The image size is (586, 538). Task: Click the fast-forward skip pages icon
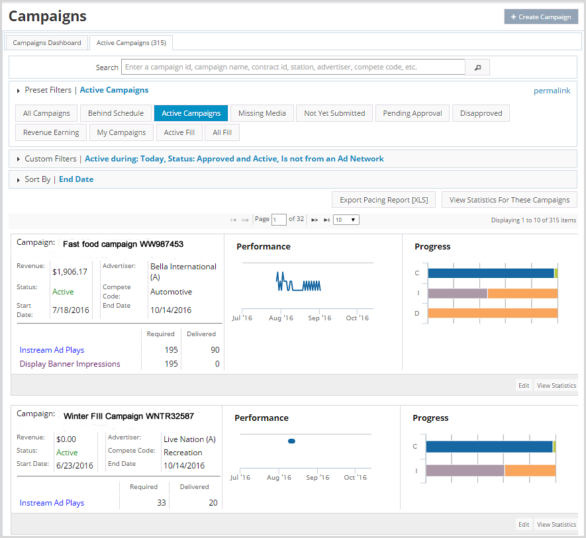(x=315, y=220)
